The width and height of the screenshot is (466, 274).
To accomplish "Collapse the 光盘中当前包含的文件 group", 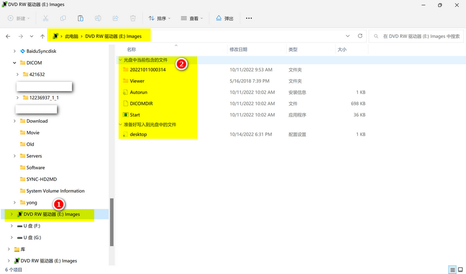I will 120,60.
